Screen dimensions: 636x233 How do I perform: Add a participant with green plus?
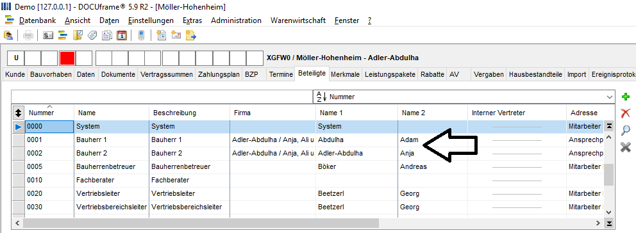[x=626, y=97]
